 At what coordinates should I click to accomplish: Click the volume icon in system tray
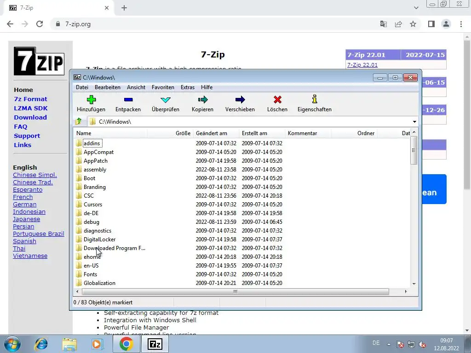point(422,344)
